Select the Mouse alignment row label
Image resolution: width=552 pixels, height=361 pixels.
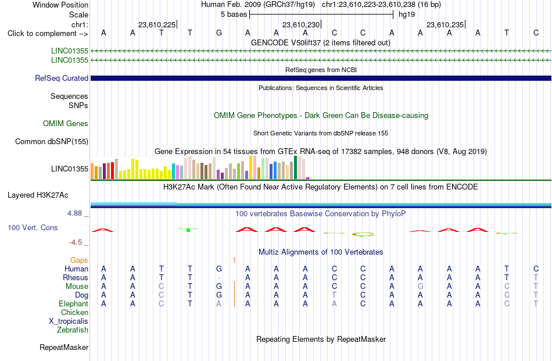[x=77, y=287]
